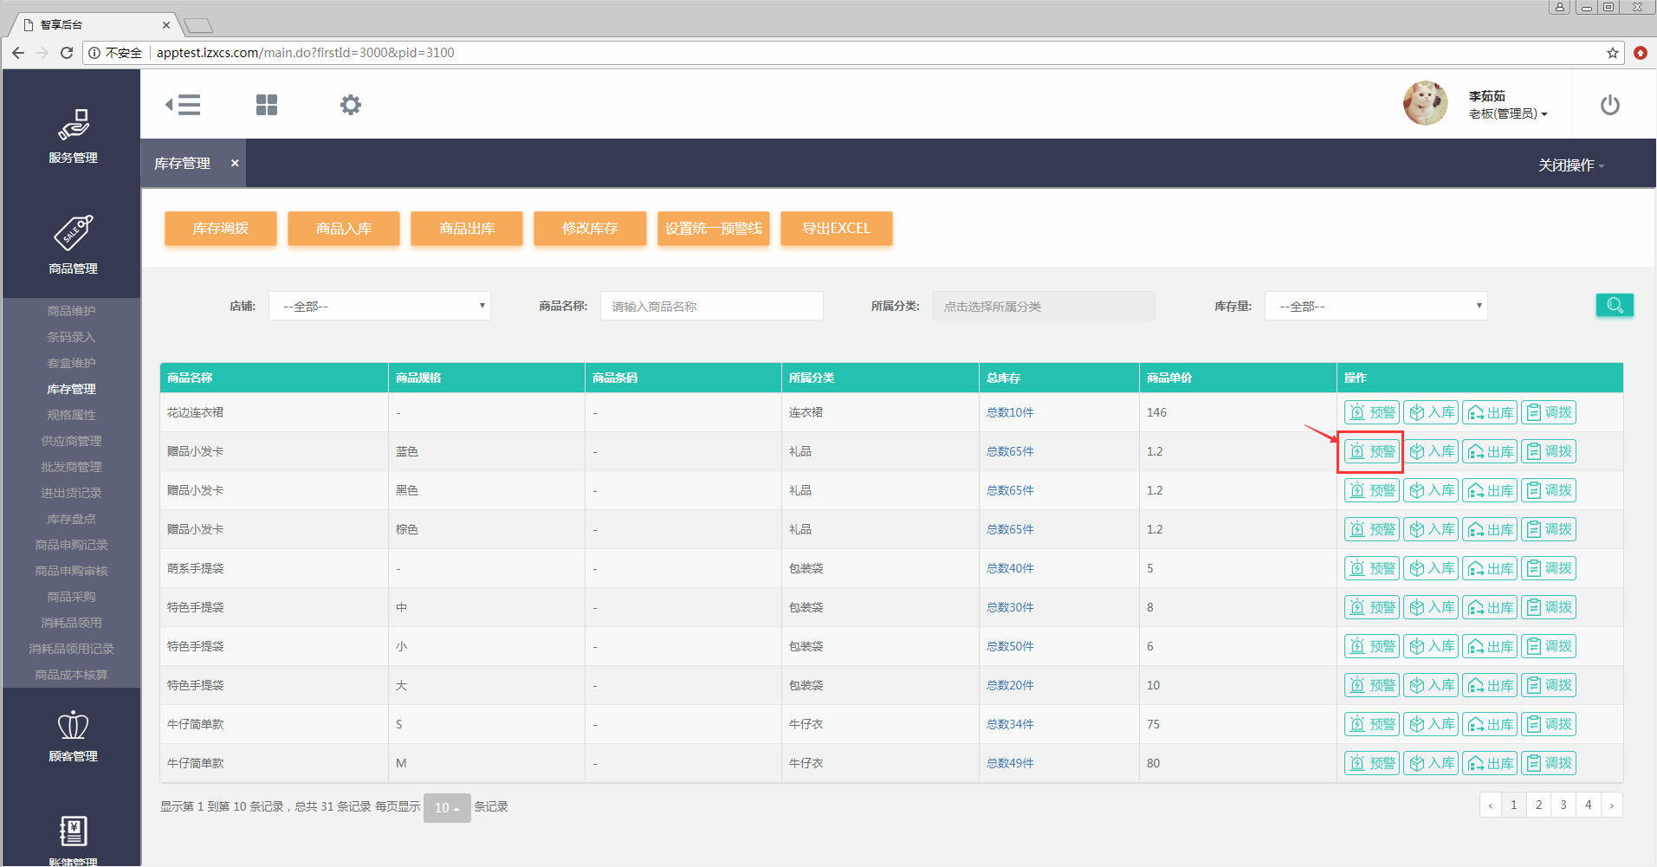Screen dimensions: 1657x867
Task: Click the green search magnifier button
Action: 1615,305
